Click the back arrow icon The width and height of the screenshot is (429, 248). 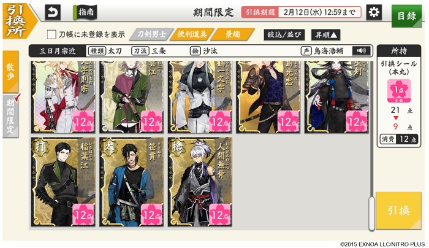[53, 12]
